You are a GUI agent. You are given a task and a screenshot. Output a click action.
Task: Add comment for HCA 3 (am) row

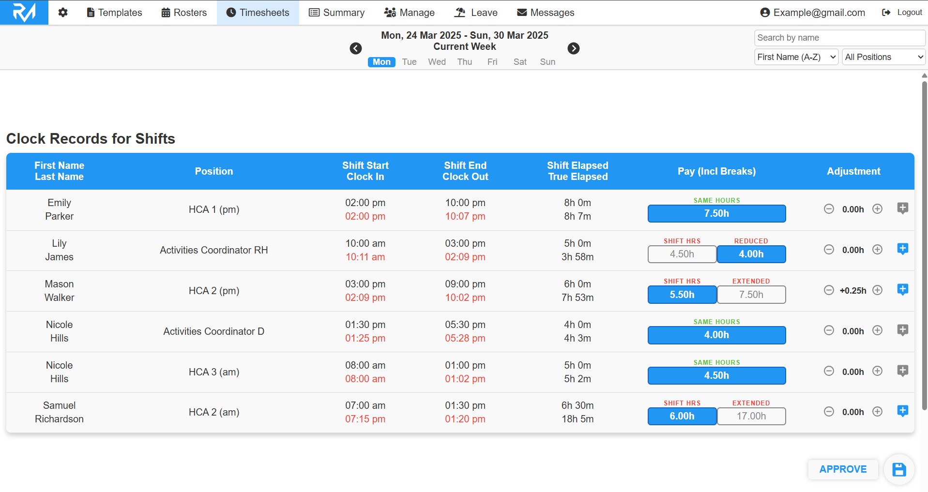pos(902,371)
